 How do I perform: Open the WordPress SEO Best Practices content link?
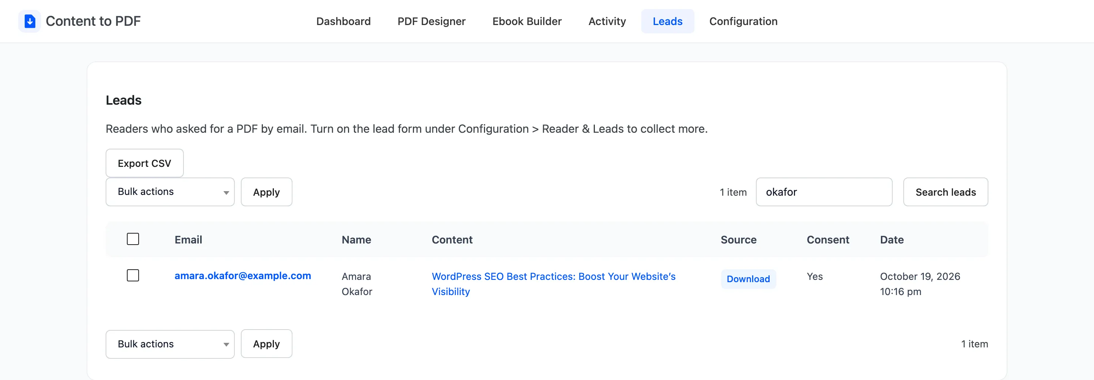pyautogui.click(x=553, y=284)
